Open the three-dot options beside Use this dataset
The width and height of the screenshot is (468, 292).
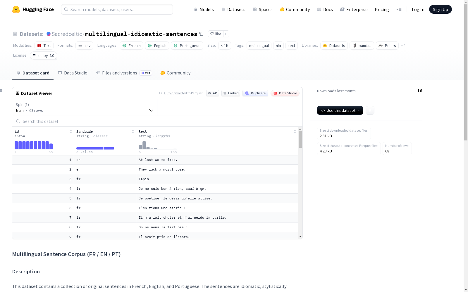[x=370, y=110]
